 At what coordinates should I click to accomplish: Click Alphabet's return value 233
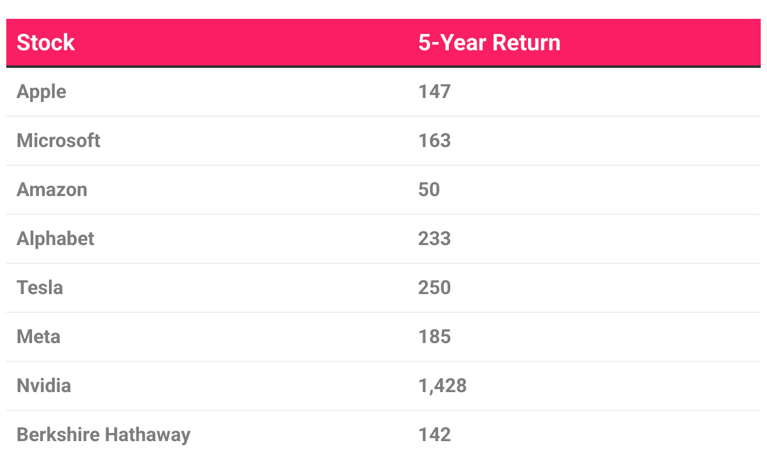point(434,238)
